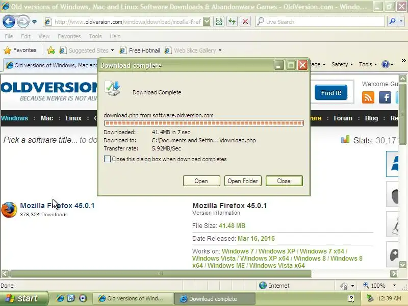408x306 pixels.
Task: Click the Windows 7 compatibility link
Action: click(x=238, y=251)
